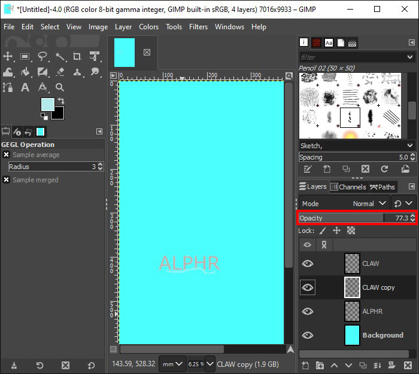Toggle visibility of the ALPHR layer

coord(308,311)
